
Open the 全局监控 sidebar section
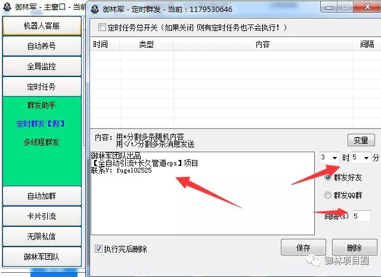(41, 66)
